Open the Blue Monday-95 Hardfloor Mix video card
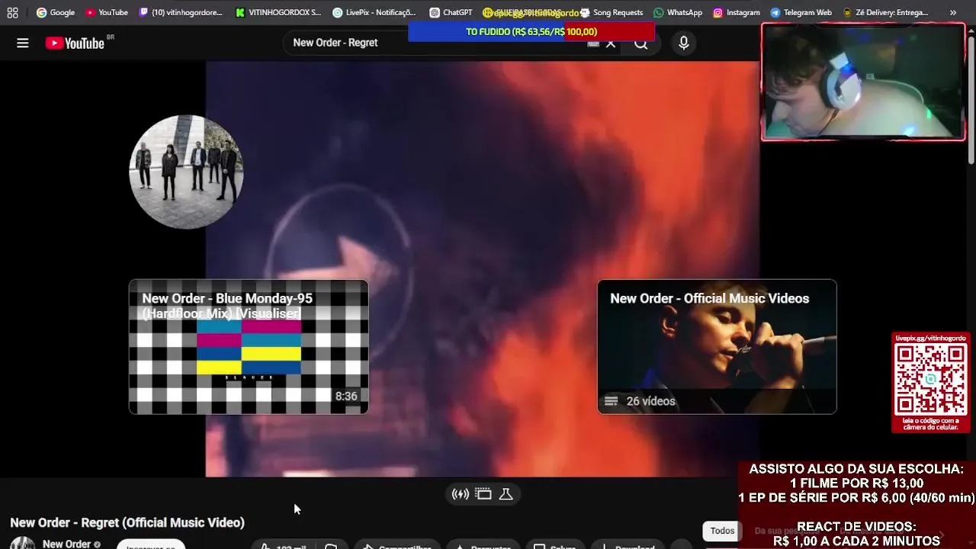 [x=249, y=347]
